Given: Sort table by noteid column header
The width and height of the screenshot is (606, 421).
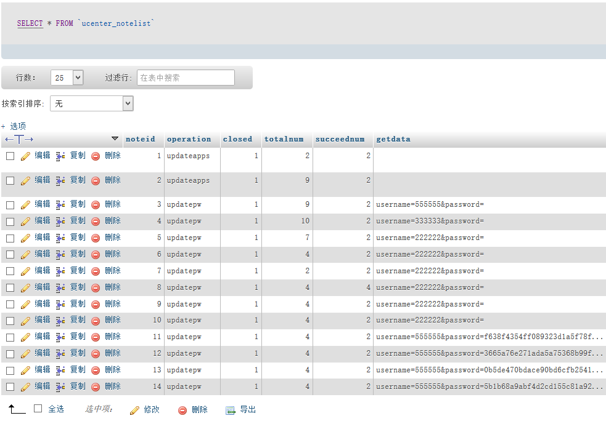Looking at the screenshot, I should click(140, 139).
